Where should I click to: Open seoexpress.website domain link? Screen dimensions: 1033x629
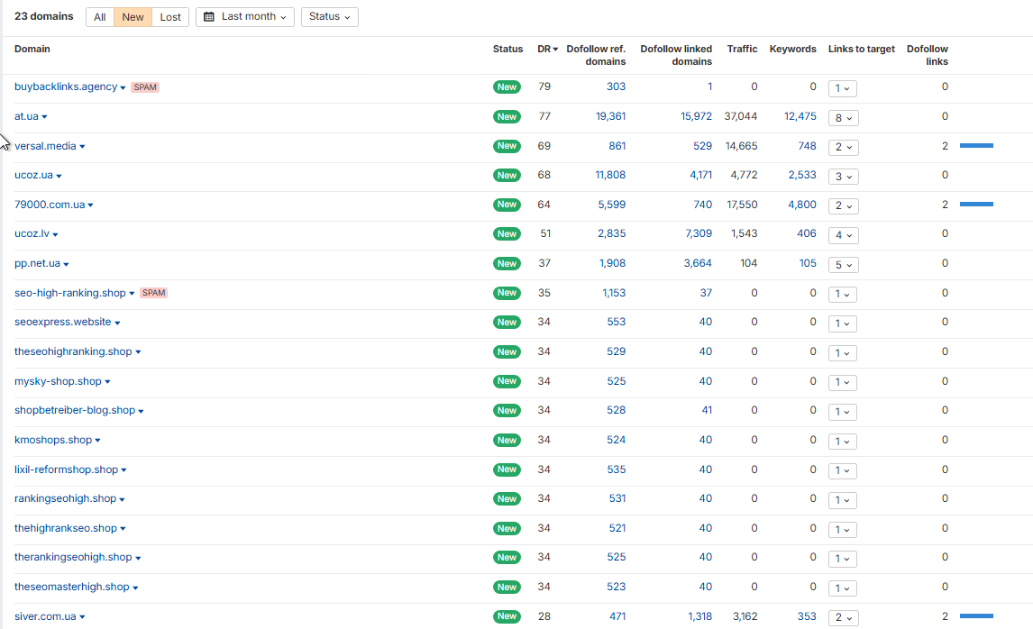pyautogui.click(x=62, y=322)
